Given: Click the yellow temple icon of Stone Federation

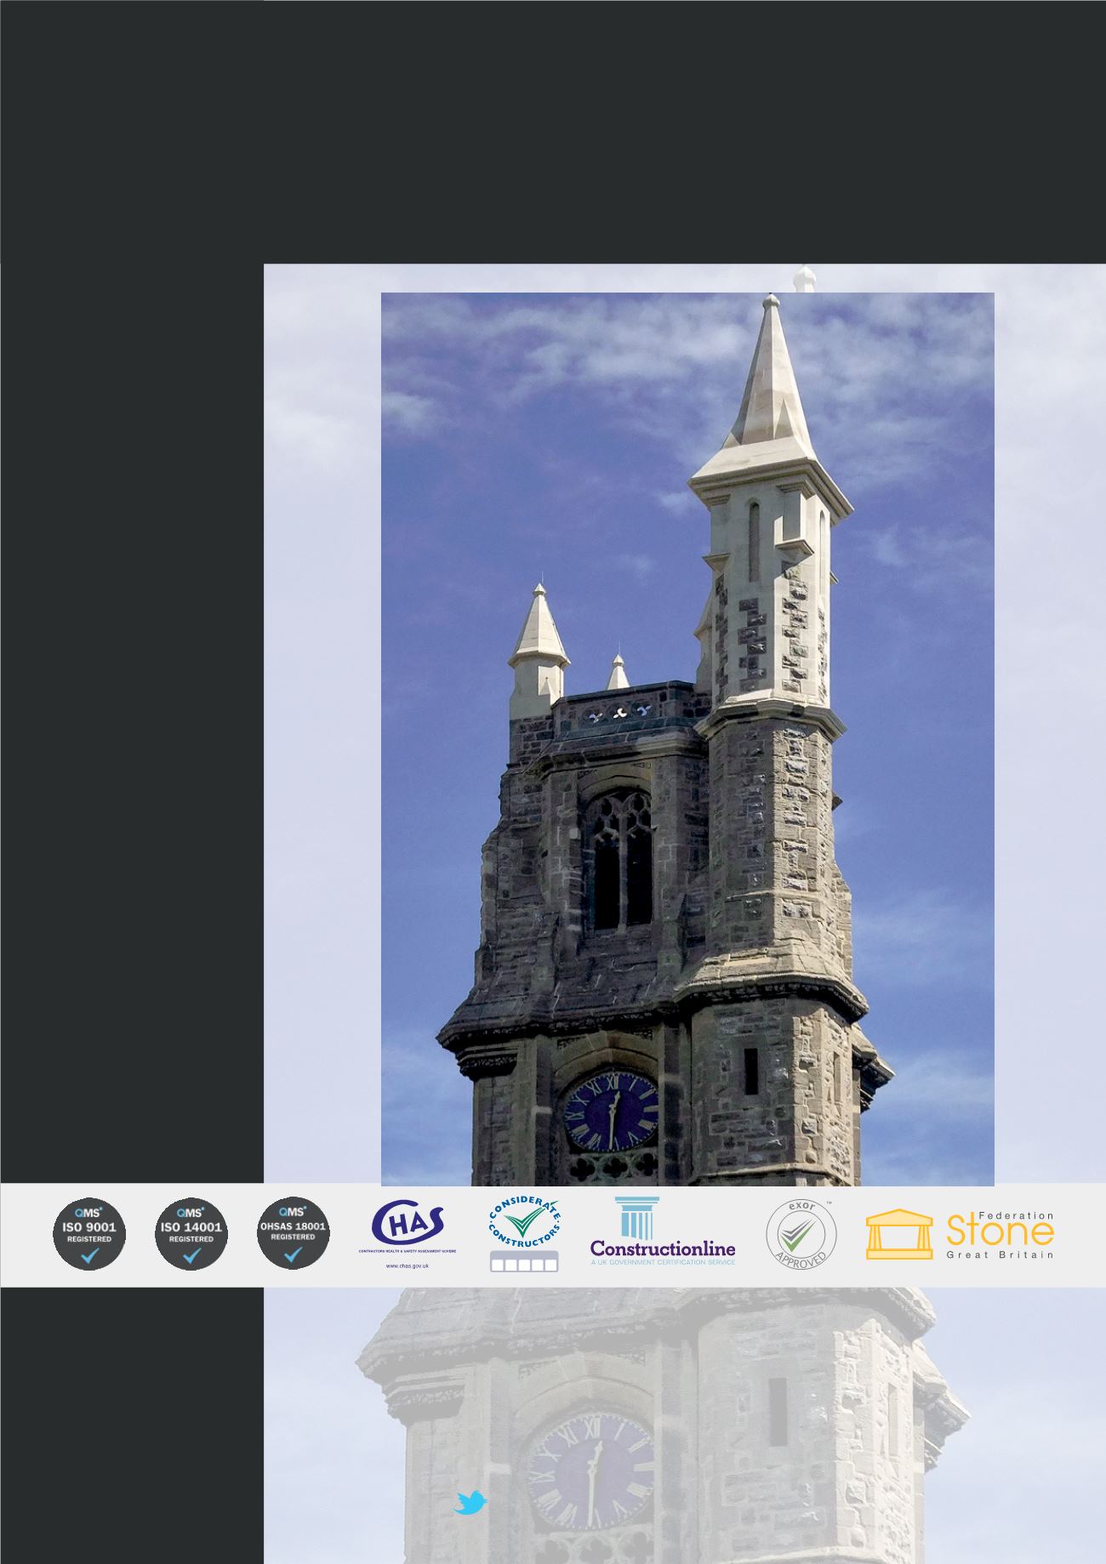Looking at the screenshot, I should click(x=898, y=1234).
